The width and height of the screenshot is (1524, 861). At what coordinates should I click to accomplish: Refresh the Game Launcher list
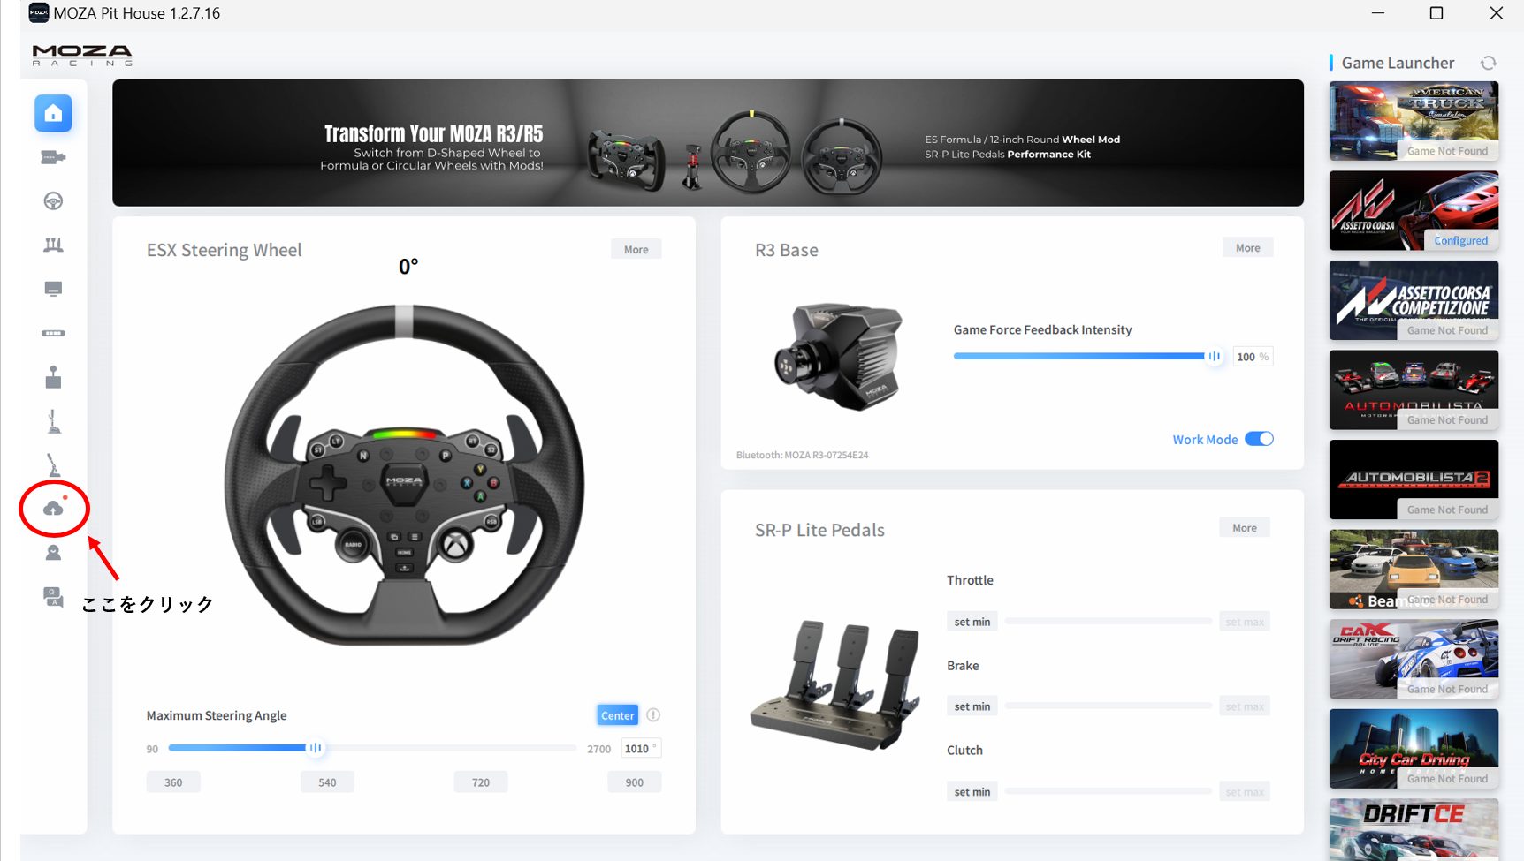tap(1489, 63)
